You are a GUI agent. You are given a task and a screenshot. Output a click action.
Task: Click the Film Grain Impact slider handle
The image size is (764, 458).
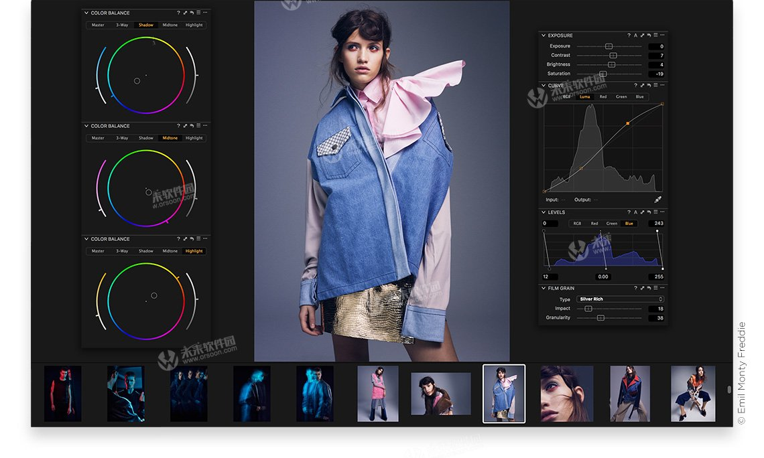coord(588,309)
